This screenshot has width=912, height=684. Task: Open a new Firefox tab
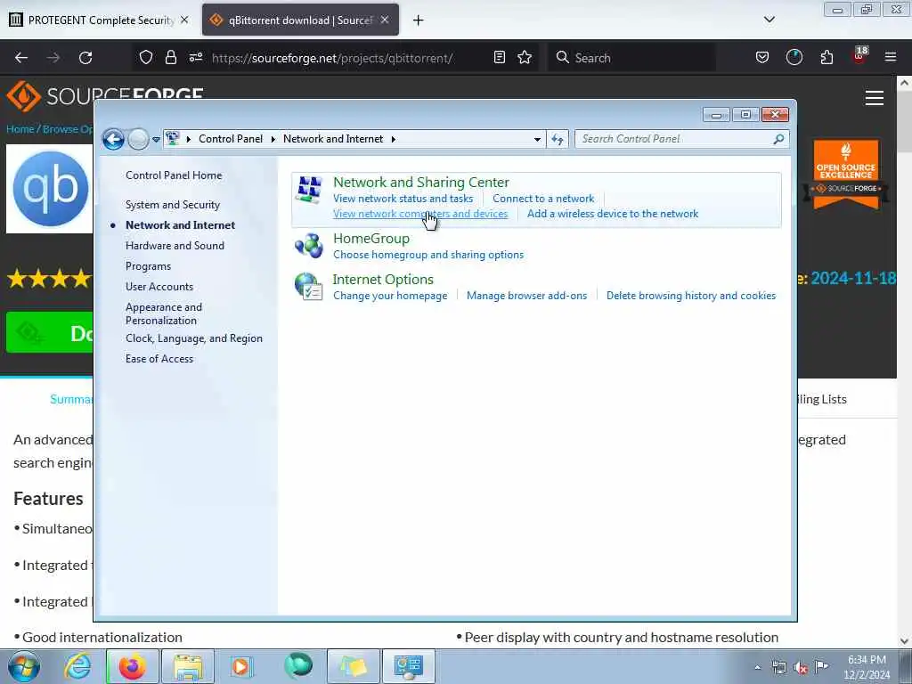pos(418,20)
